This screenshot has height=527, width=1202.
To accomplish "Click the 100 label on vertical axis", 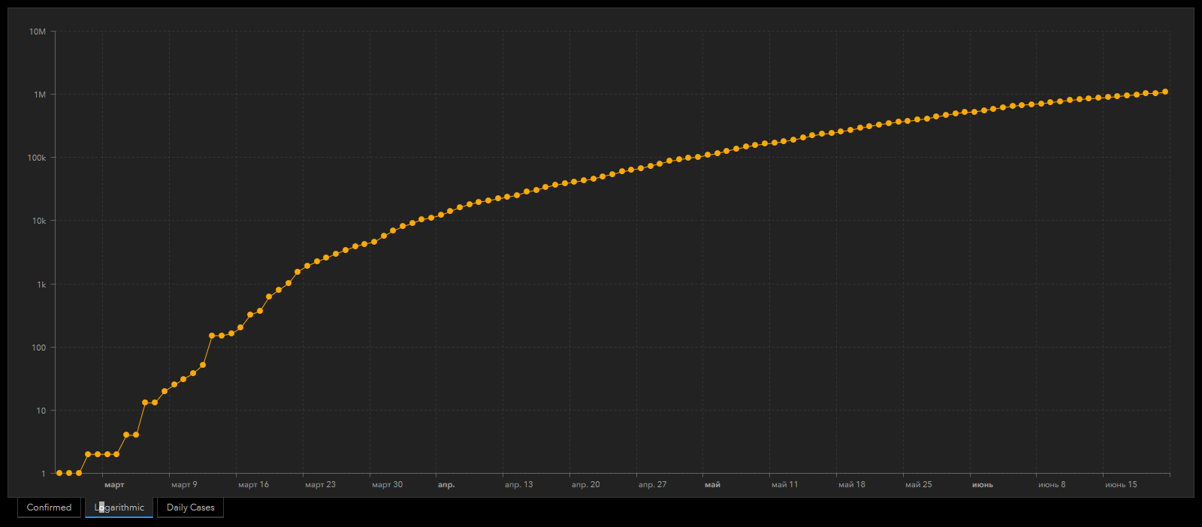I will point(38,348).
